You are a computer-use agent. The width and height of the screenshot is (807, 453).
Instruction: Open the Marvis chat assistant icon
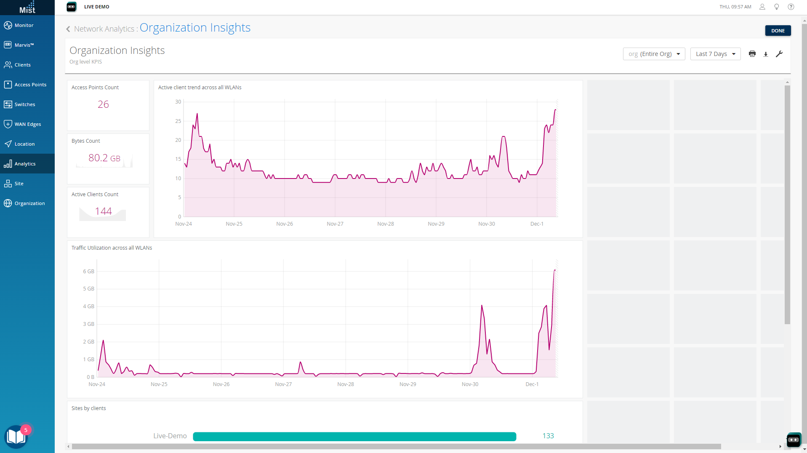click(794, 440)
